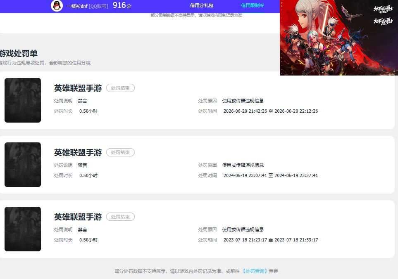Click 英雄联盟手游 title in the 2023-07-18 record
This screenshot has width=398, height=279.
pyautogui.click(x=78, y=217)
